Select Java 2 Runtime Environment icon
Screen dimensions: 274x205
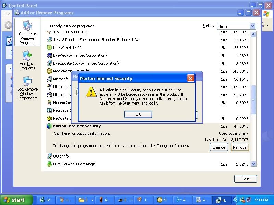pyautogui.click(x=49, y=40)
